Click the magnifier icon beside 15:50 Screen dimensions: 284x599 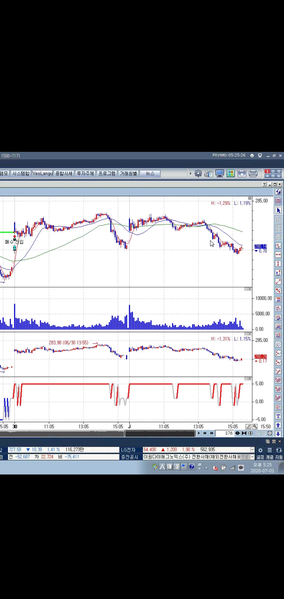pos(255,426)
